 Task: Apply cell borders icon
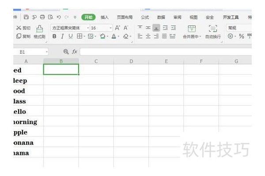(79, 36)
